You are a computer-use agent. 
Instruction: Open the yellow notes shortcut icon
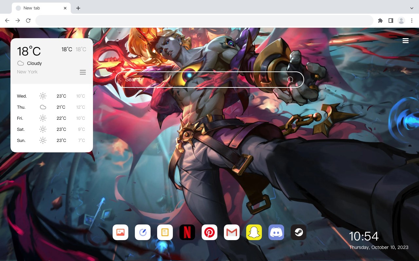(x=165, y=232)
